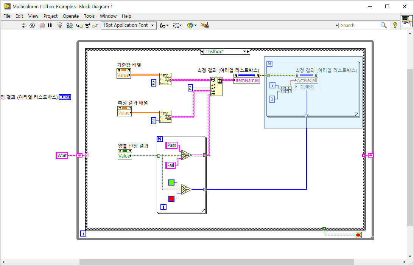The height and width of the screenshot is (266, 414).
Task: Click the Fail string constant
Action: pyautogui.click(x=171, y=165)
